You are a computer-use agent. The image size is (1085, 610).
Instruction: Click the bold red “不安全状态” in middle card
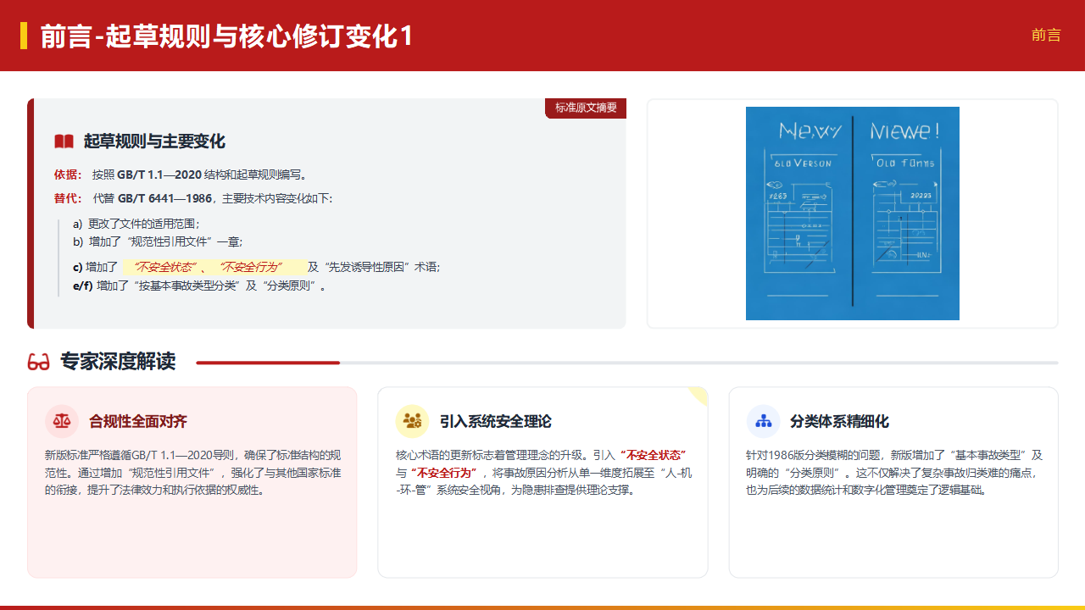point(653,455)
